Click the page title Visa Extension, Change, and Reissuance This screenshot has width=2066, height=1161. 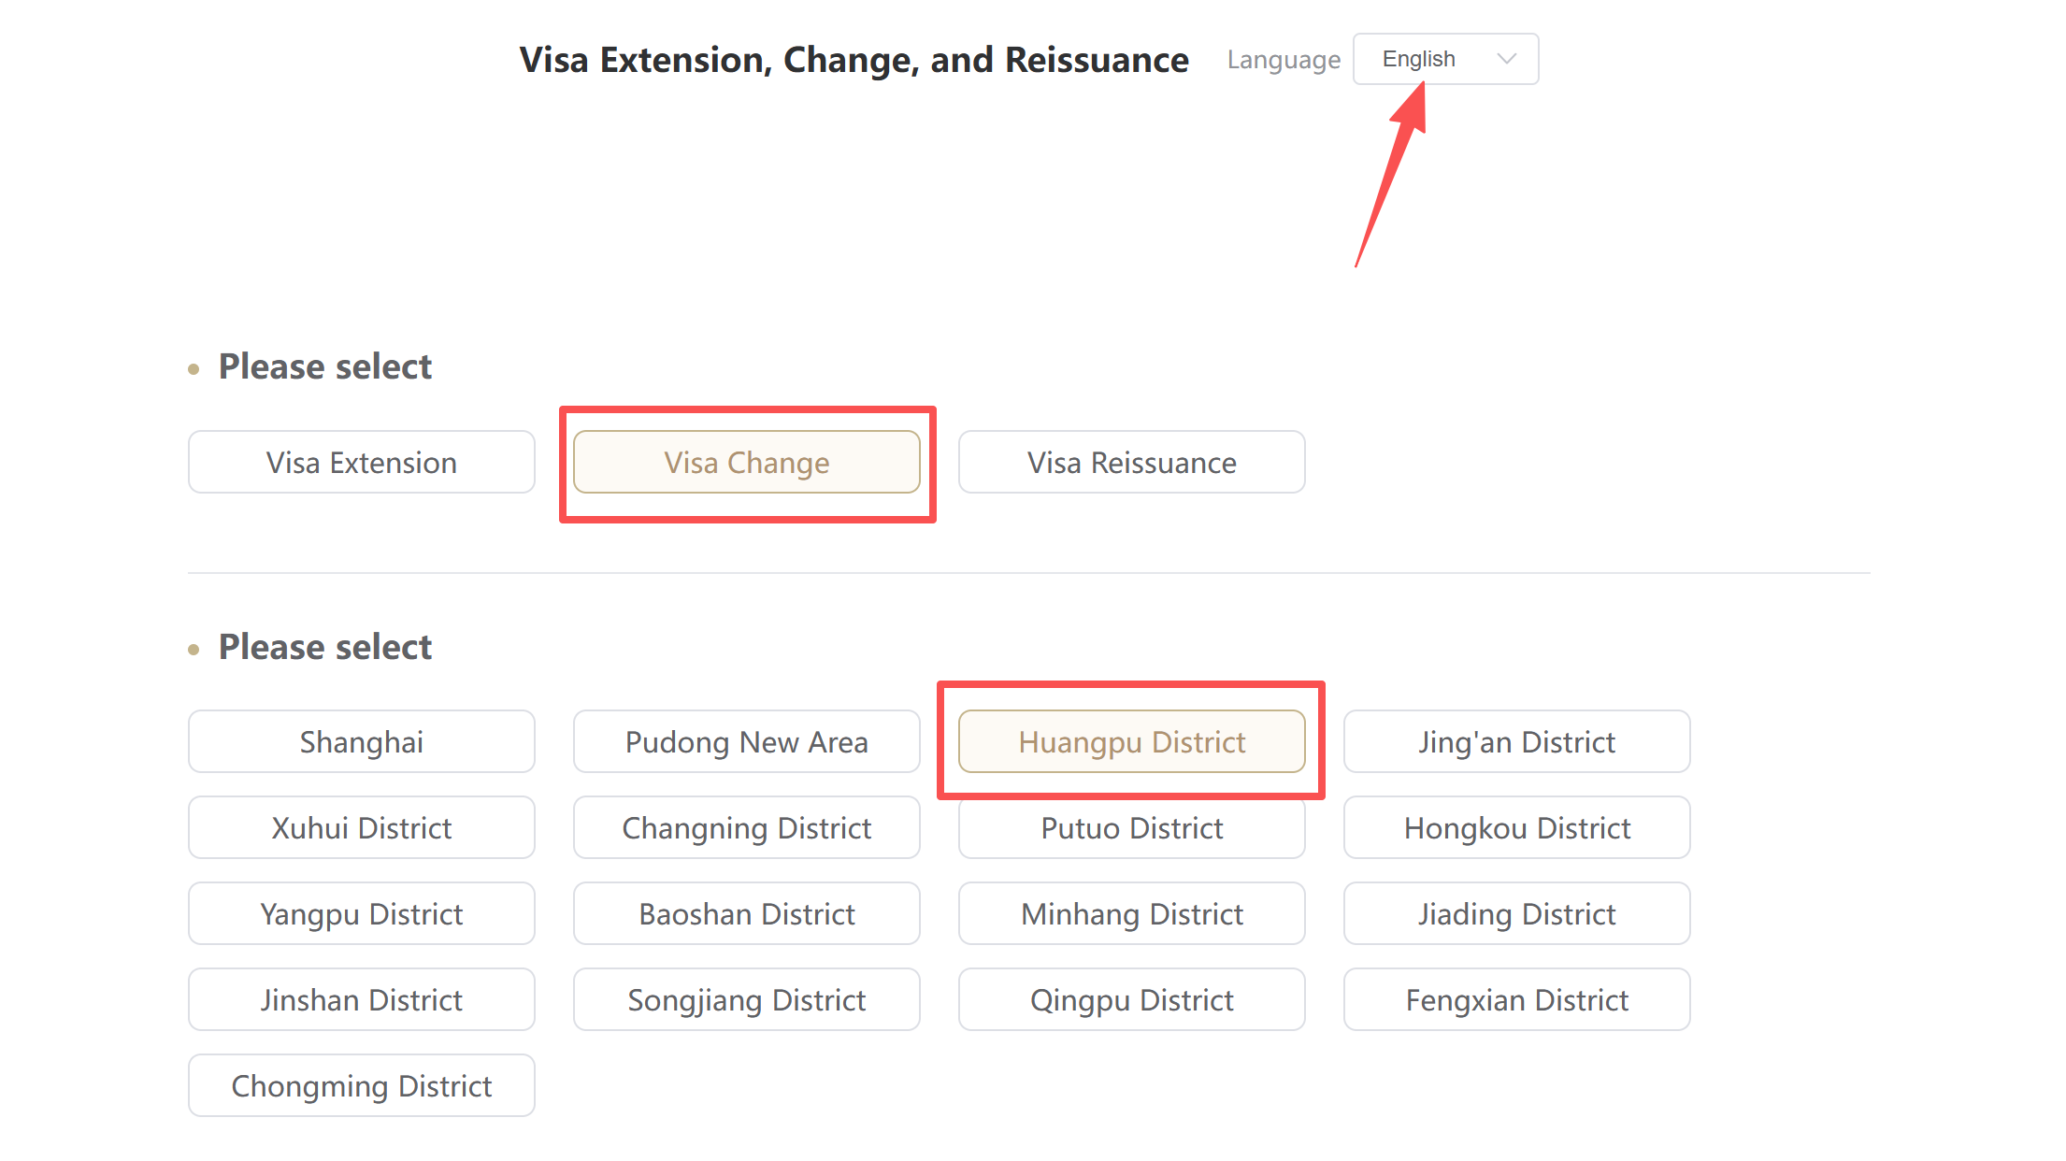854,60
